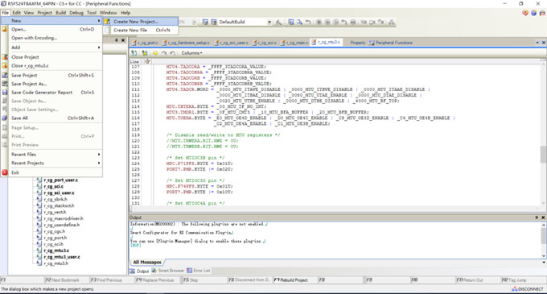Switch to r_cg_sci_user.c editor tab
The image size is (547, 294).
[x=232, y=43]
